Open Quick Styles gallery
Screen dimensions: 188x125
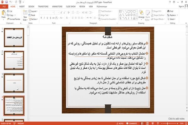tap(148, 15)
